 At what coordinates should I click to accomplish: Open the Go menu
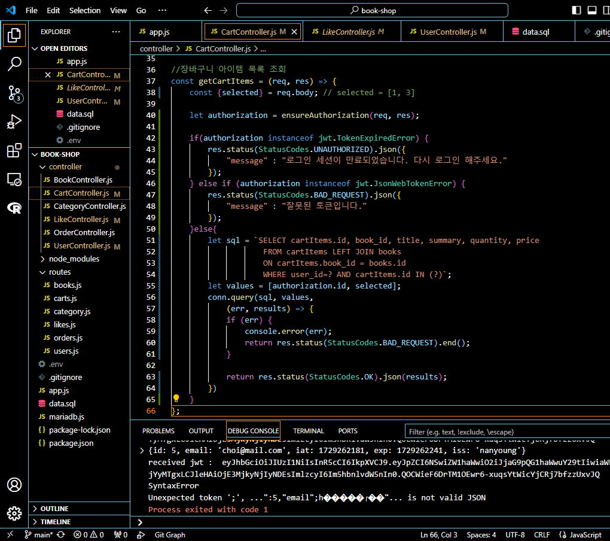[x=141, y=11]
